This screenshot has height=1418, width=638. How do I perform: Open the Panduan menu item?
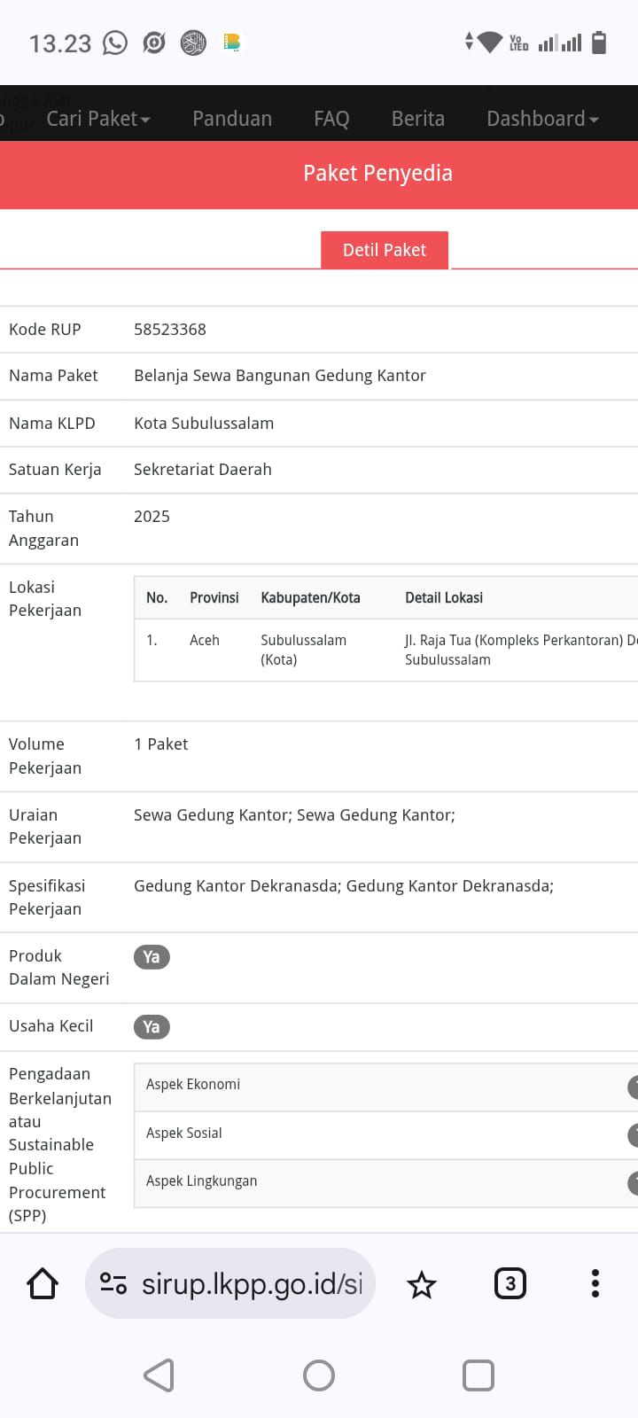pyautogui.click(x=232, y=119)
